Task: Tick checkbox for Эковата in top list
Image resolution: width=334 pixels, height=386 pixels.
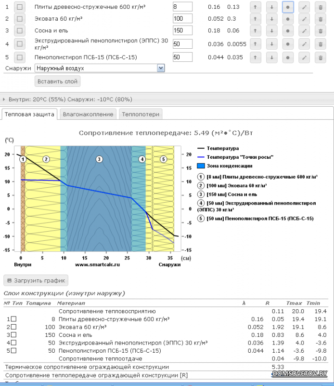Action: 20,19
